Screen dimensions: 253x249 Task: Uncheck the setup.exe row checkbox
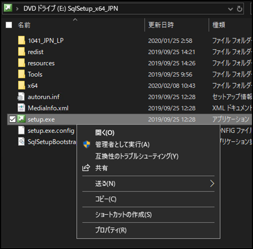coord(12,120)
